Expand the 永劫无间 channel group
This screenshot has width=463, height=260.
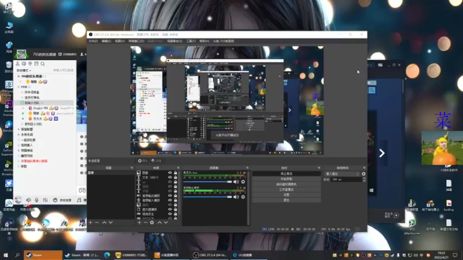point(19,135)
